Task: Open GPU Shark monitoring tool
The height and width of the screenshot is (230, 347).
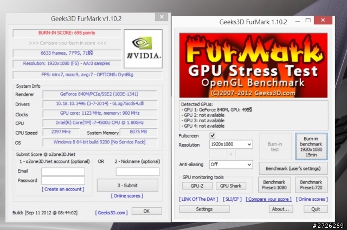Action: click(x=230, y=186)
